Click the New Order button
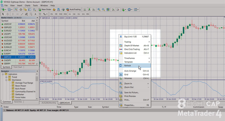The width and height of the screenshot is (225, 121). [x=45, y=10]
